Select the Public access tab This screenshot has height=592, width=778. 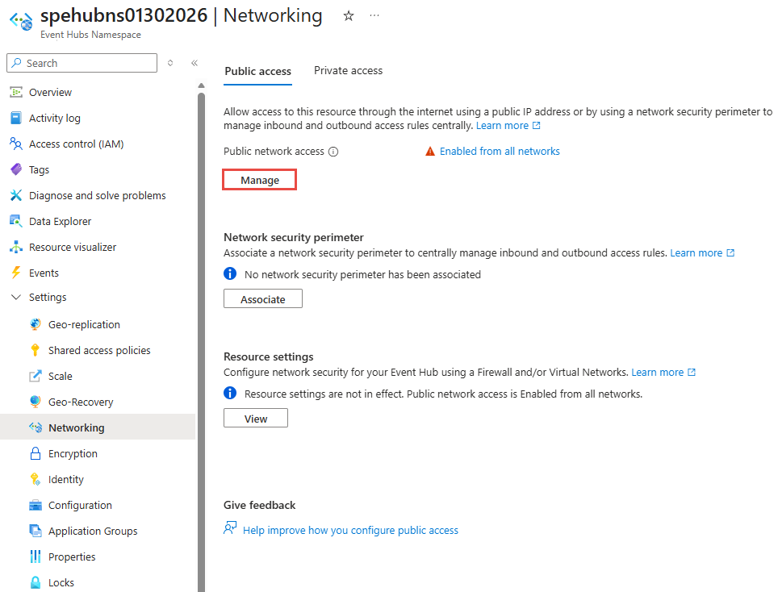257,71
